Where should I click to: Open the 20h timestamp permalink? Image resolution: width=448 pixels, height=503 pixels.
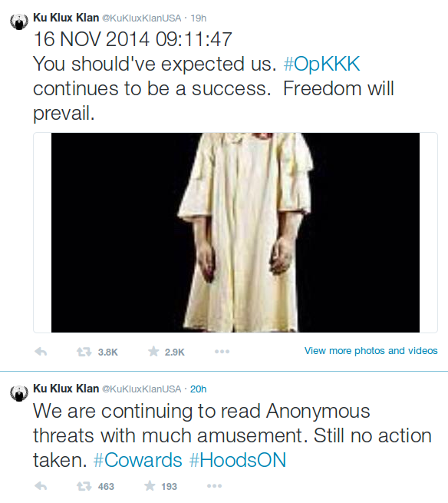coord(199,389)
